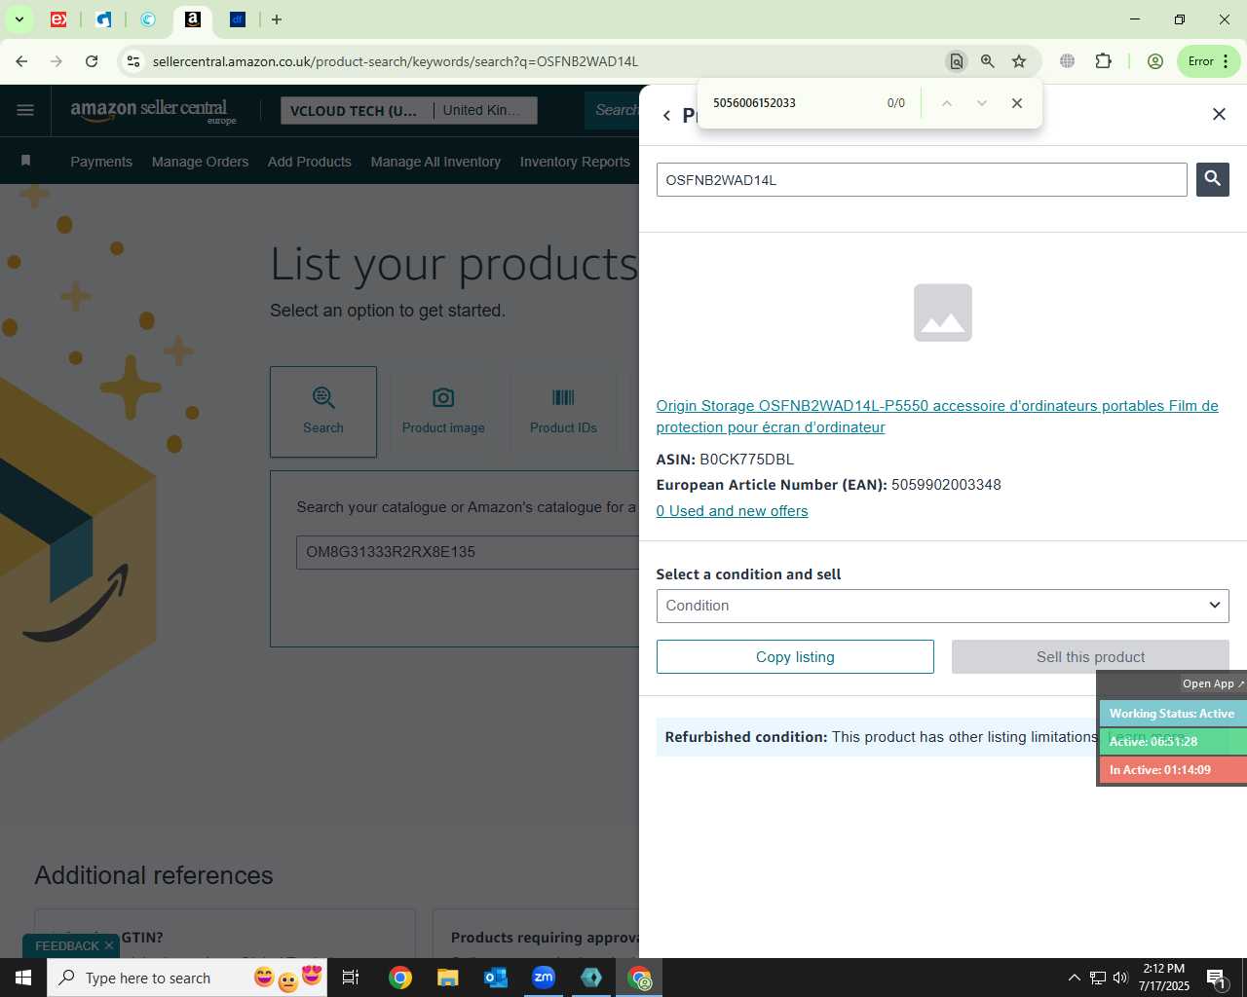The image size is (1247, 997).
Task: Click the catalogue search field containing OM8G31333R2RX8E135
Action: [468, 552]
